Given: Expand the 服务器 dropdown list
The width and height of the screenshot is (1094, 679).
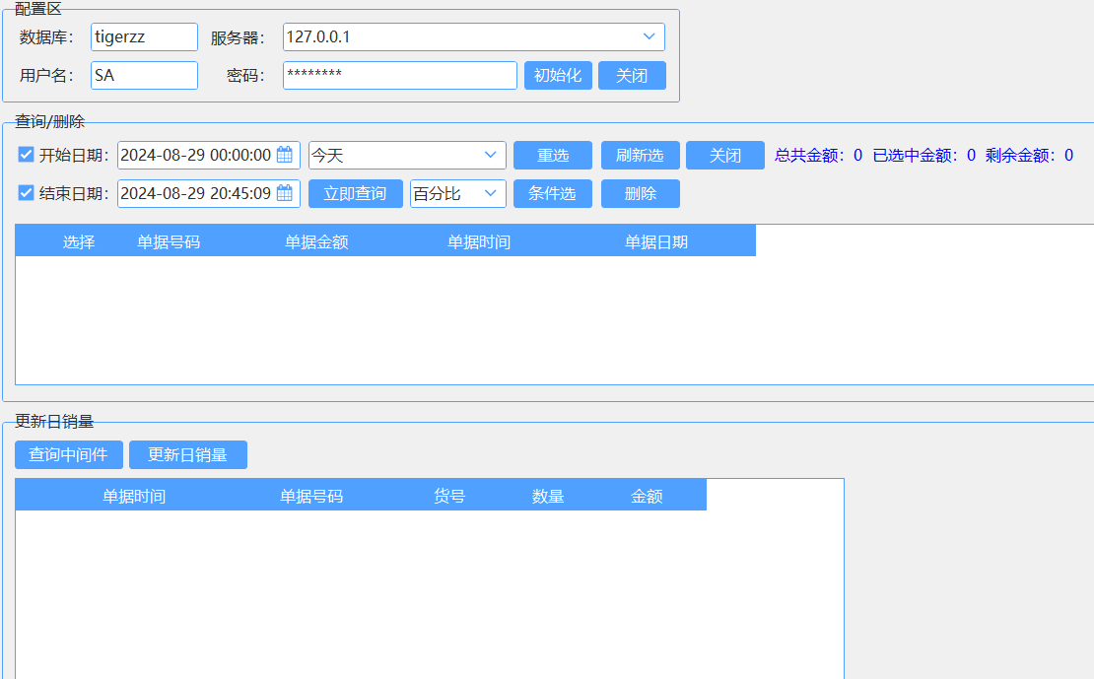Looking at the screenshot, I should pos(649,37).
